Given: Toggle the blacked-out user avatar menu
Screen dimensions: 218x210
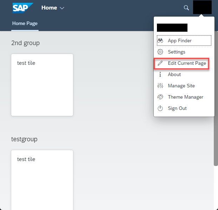Looking at the screenshot, I should click(x=202, y=7).
